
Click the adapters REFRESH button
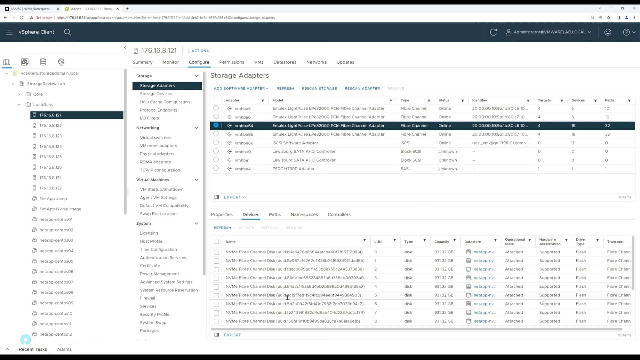pyautogui.click(x=285, y=89)
